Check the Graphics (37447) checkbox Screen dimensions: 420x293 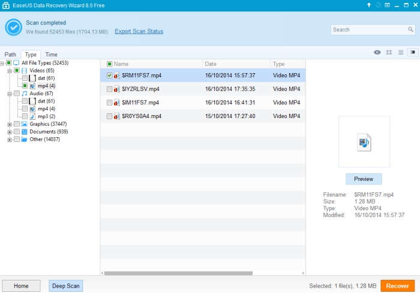pyautogui.click(x=17, y=124)
